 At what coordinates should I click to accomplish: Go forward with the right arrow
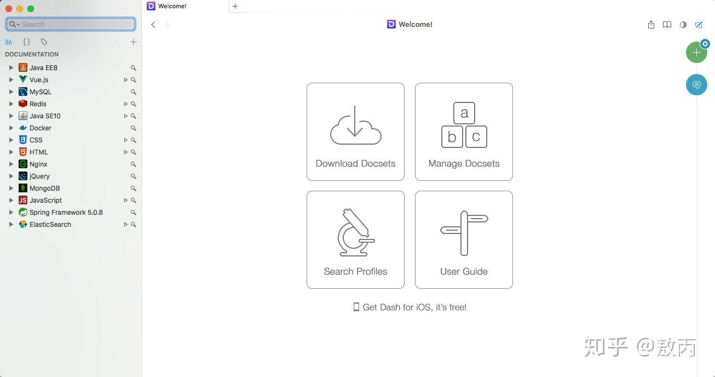[x=167, y=25]
